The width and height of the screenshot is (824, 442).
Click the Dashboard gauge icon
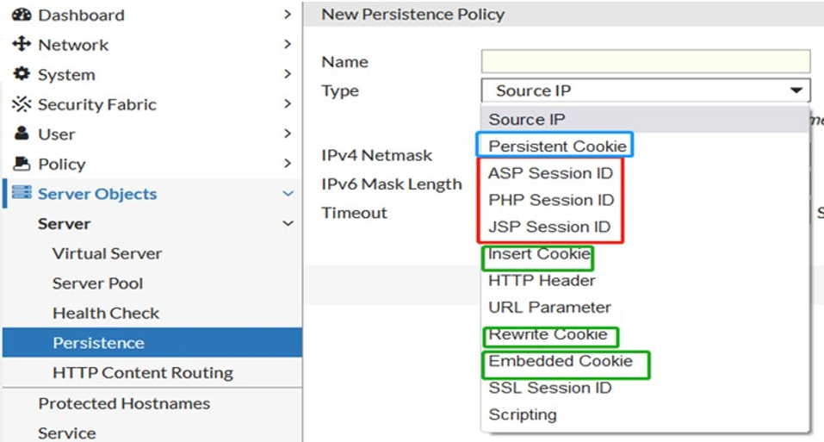coord(22,15)
